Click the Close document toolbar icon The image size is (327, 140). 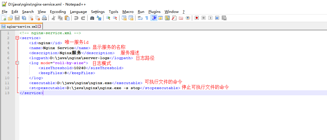[31, 18]
